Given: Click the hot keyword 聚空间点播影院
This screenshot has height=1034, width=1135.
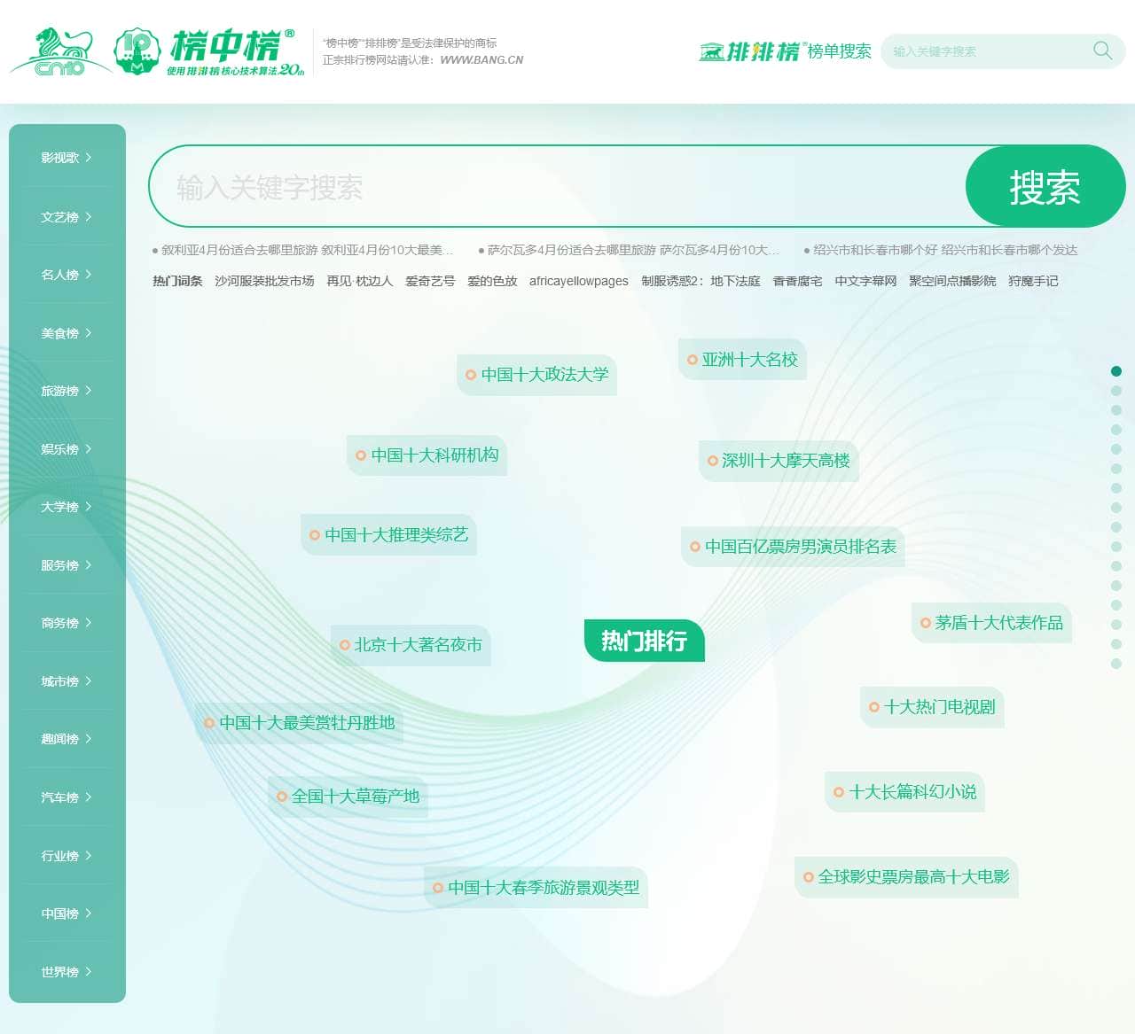Looking at the screenshot, I should 952,281.
